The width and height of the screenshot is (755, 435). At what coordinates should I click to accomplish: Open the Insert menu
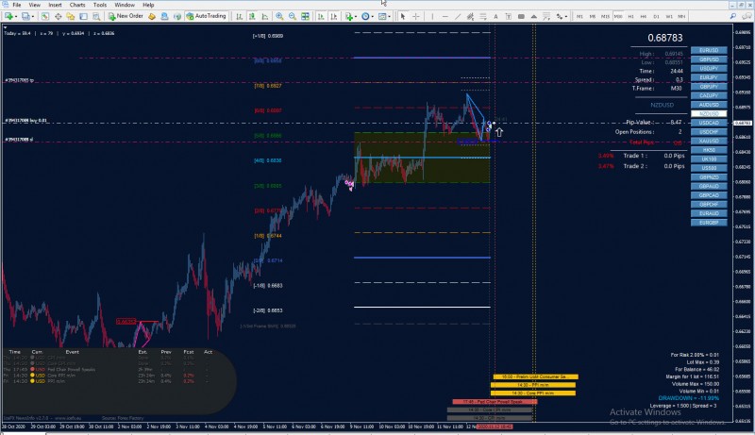[x=55, y=5]
